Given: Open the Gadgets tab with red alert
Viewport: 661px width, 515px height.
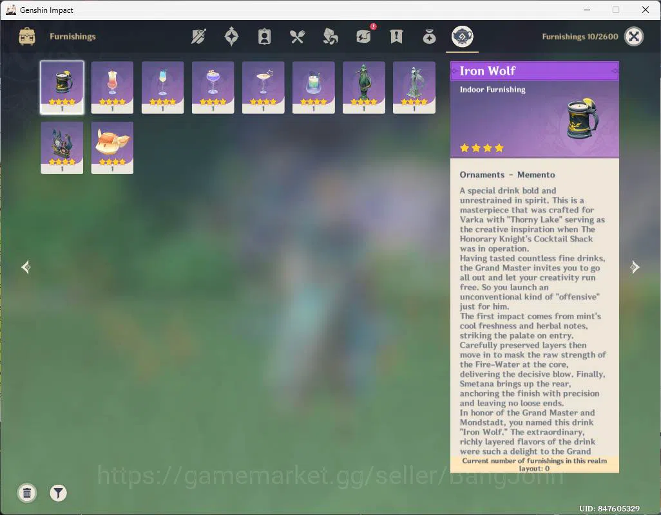Looking at the screenshot, I should [364, 36].
